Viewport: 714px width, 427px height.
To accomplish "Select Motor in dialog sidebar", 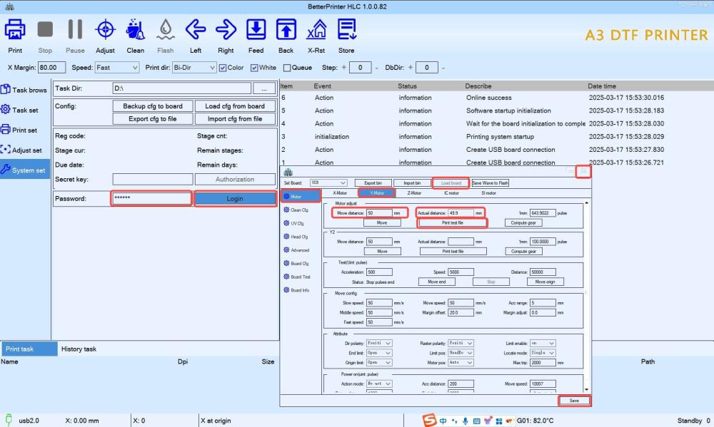I will (301, 197).
